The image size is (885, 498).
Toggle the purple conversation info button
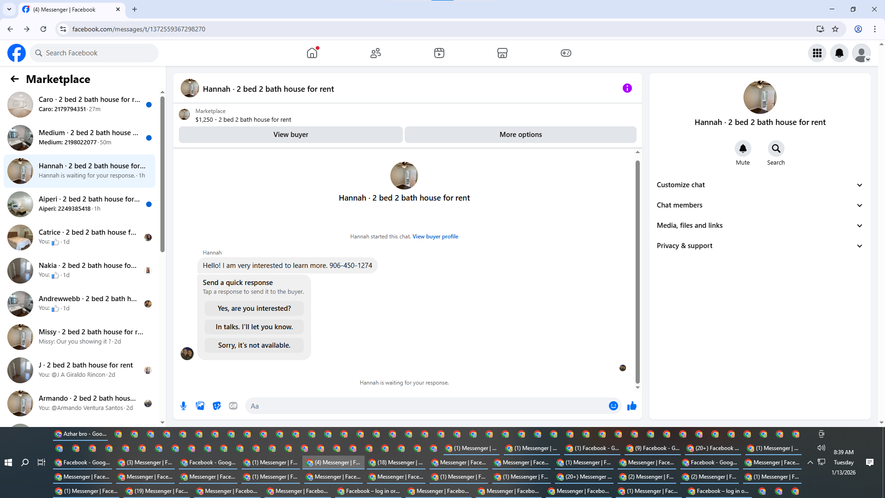(627, 88)
